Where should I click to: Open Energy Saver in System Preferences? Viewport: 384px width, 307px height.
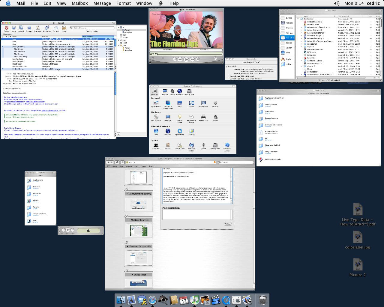point(179,118)
